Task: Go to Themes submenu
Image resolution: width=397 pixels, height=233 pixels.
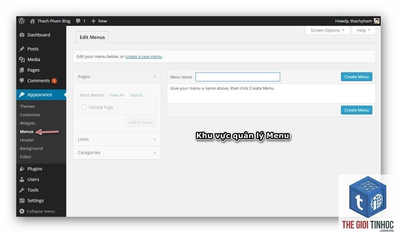Action: pos(28,106)
